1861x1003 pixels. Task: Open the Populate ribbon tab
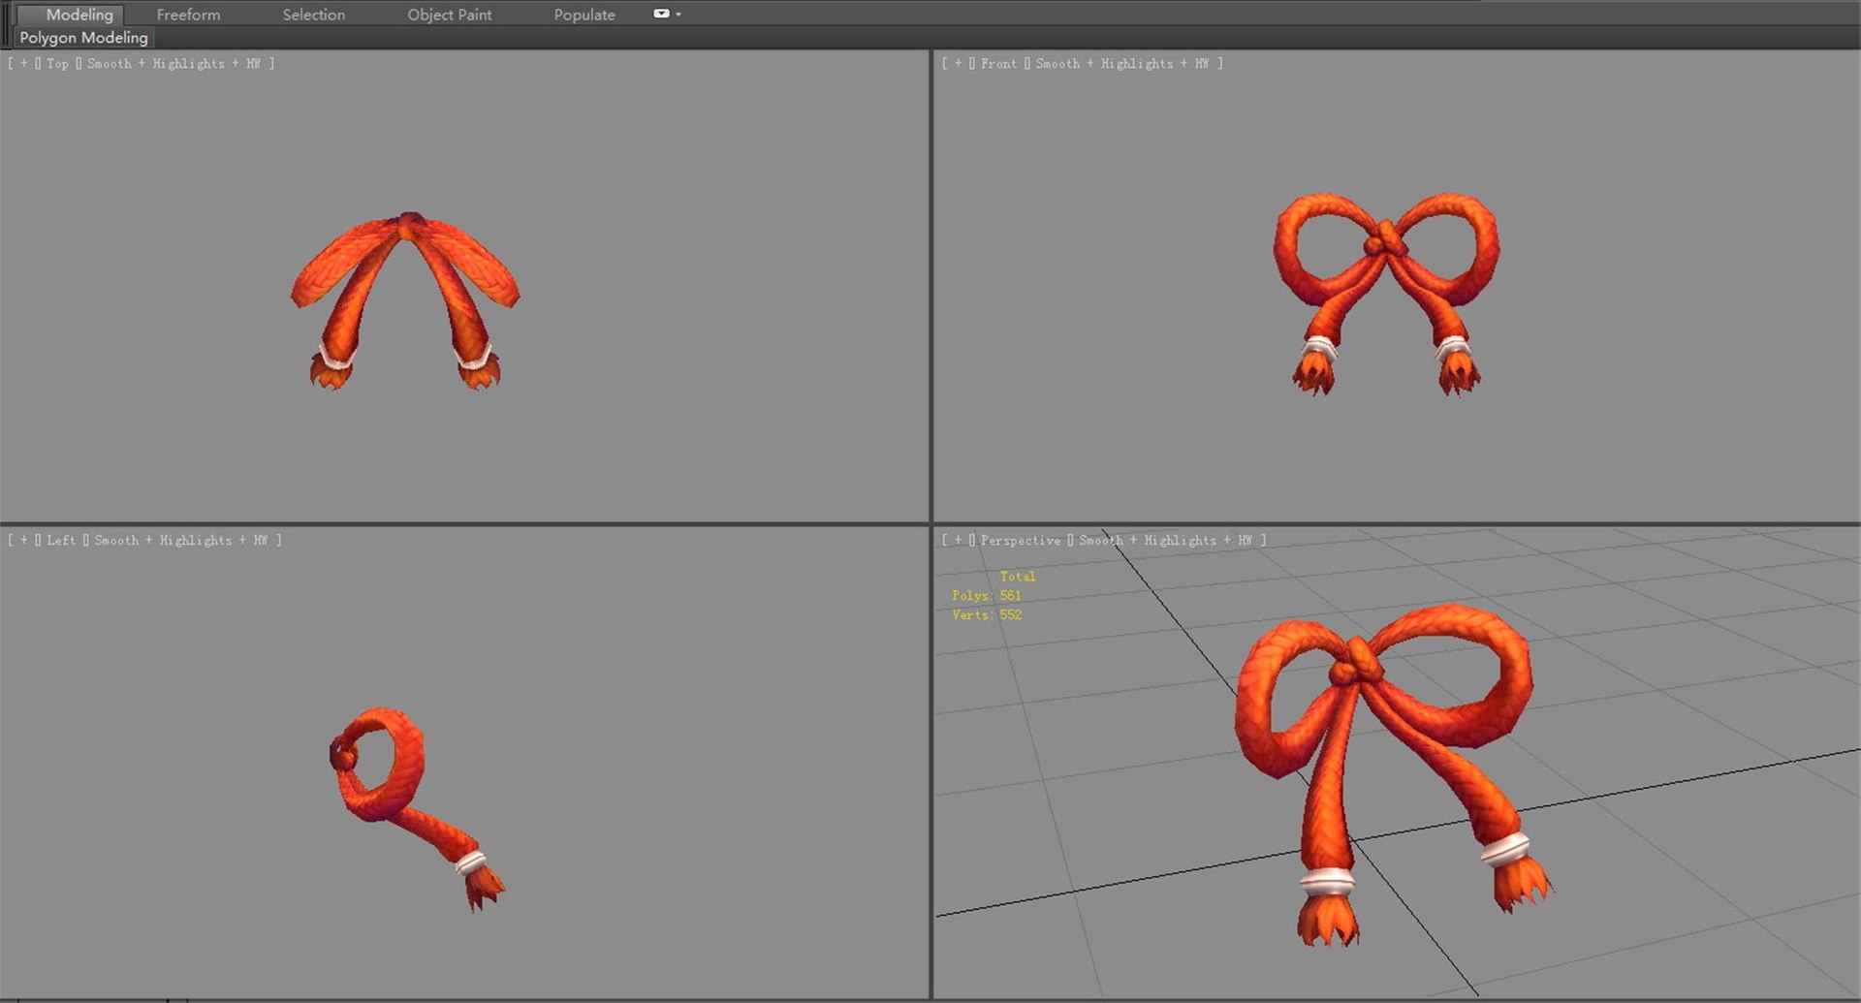coord(584,15)
